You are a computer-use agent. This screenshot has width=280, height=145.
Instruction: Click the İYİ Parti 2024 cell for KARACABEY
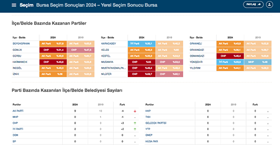click(x=142, y=44)
